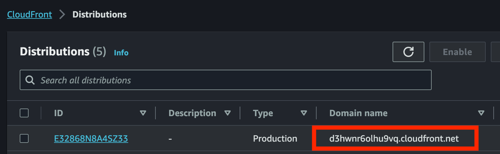The image size is (500, 154).
Task: Click the Distributions breadcrumb item
Action: (99, 15)
